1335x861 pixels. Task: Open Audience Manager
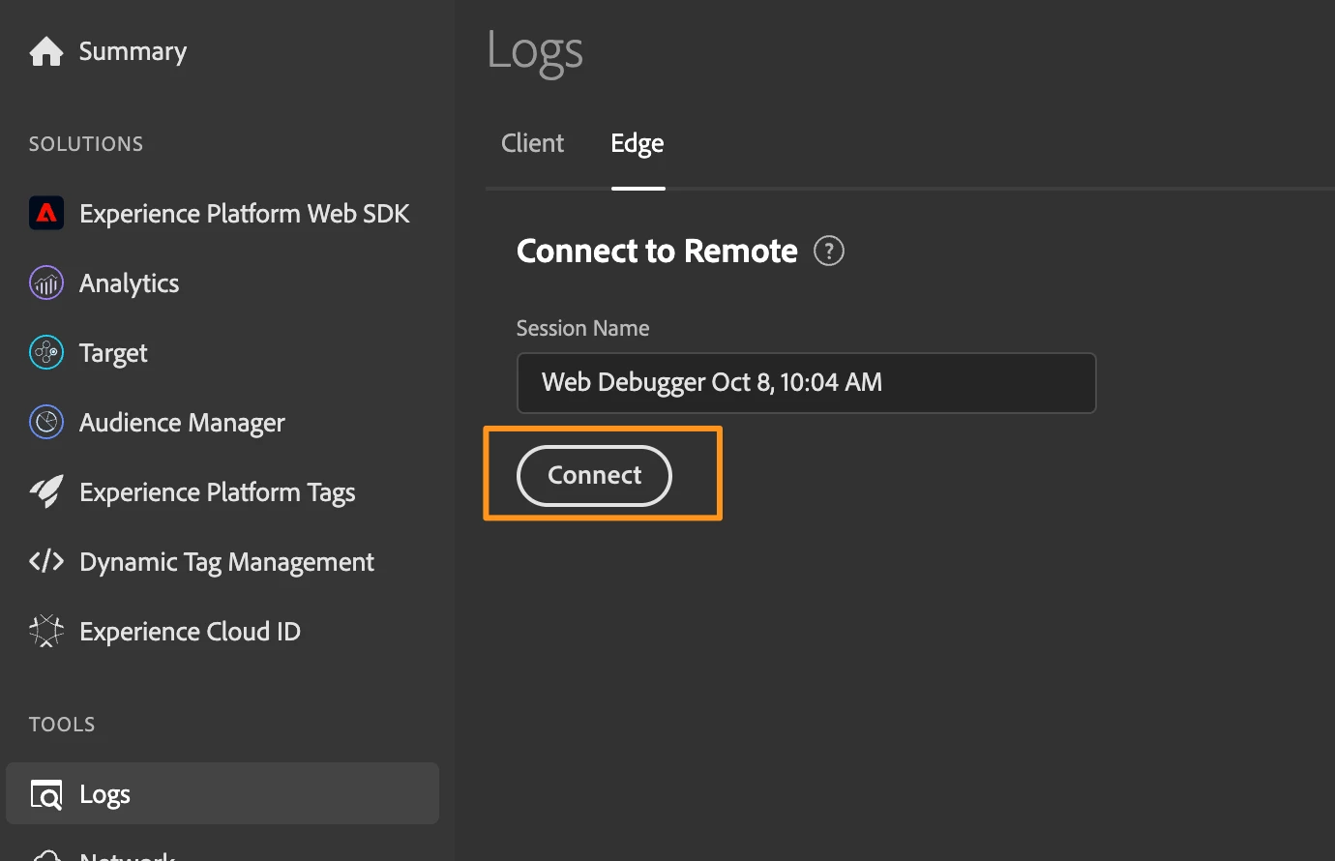coord(182,423)
